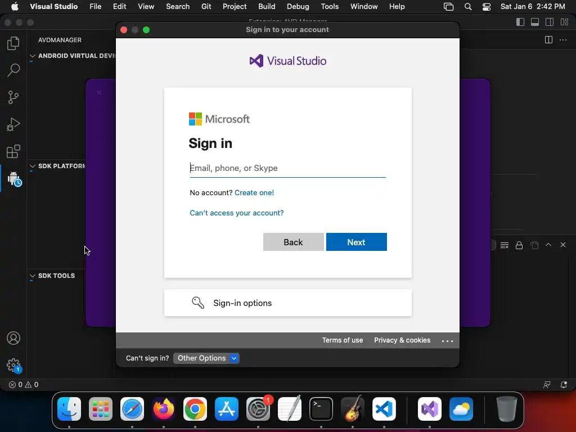Screen dimensions: 576x432
Task: Open the Source Control view
Action: [x=13, y=97]
